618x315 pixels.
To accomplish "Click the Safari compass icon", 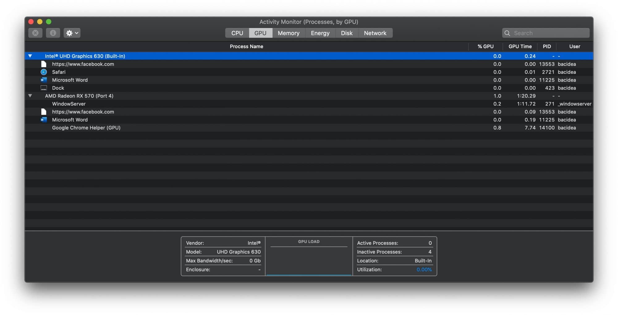I will point(44,72).
